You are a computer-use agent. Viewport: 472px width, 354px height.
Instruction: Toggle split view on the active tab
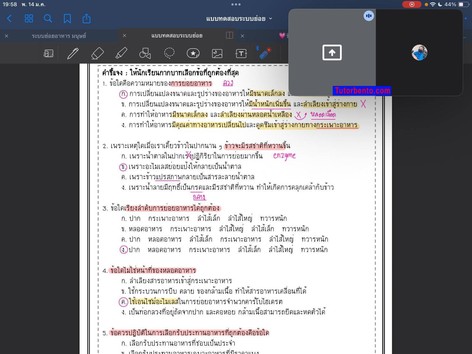point(229,36)
